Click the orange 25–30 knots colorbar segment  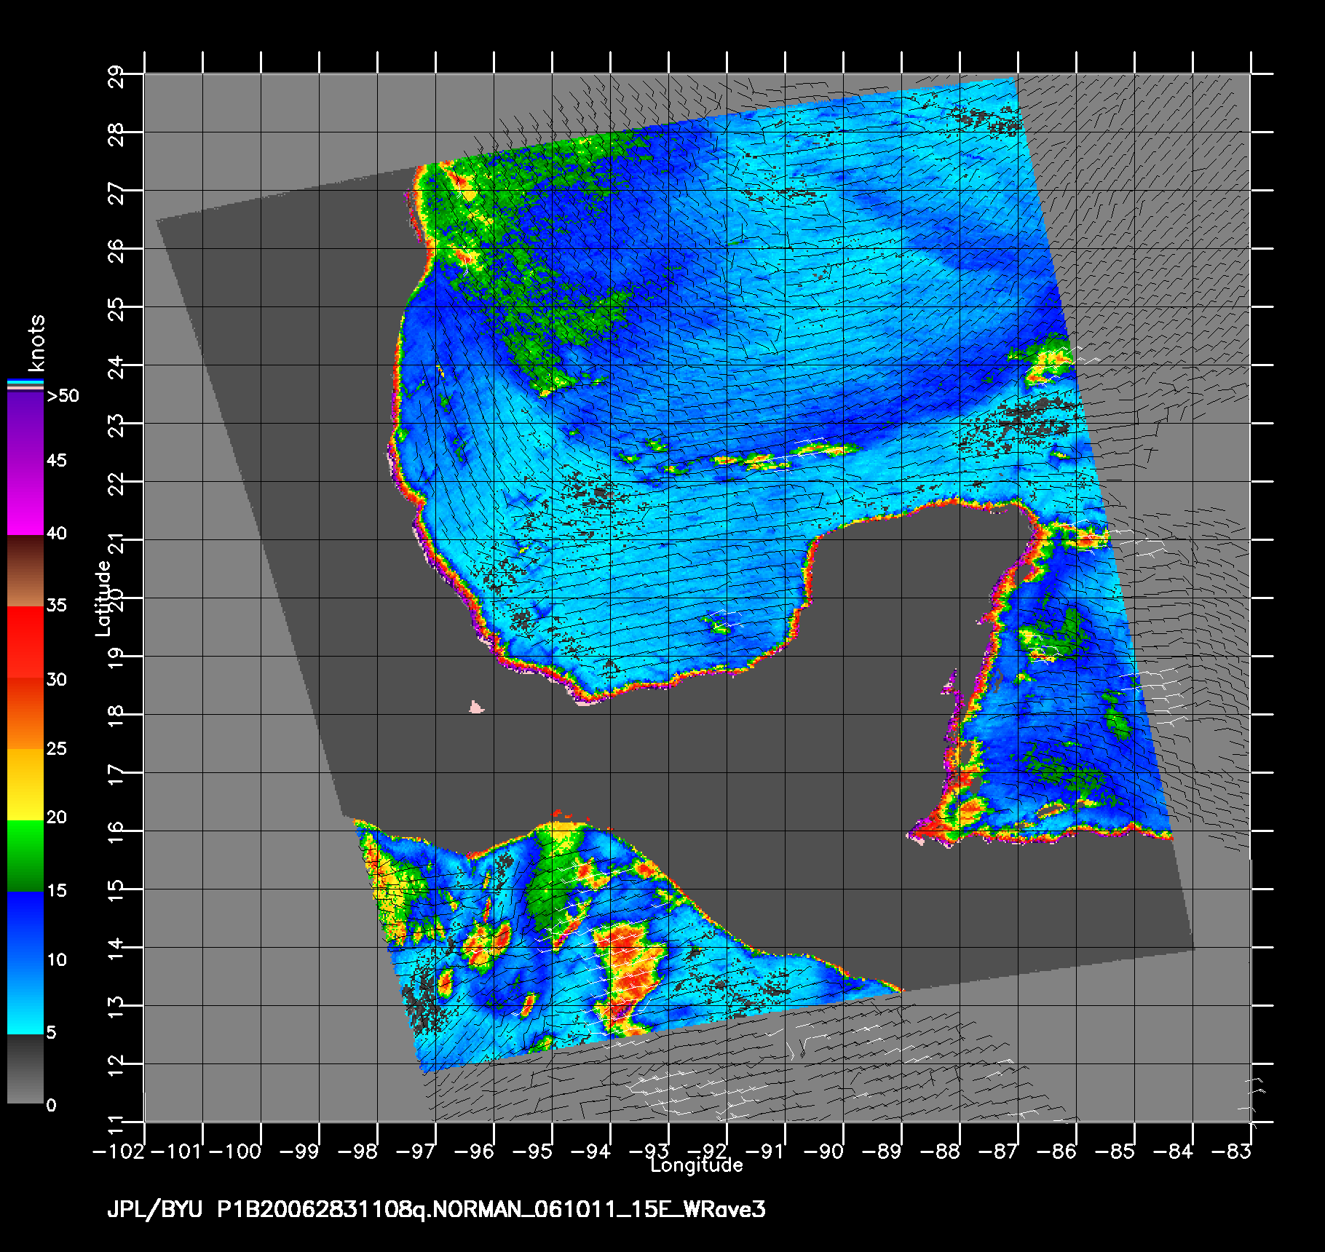25,713
